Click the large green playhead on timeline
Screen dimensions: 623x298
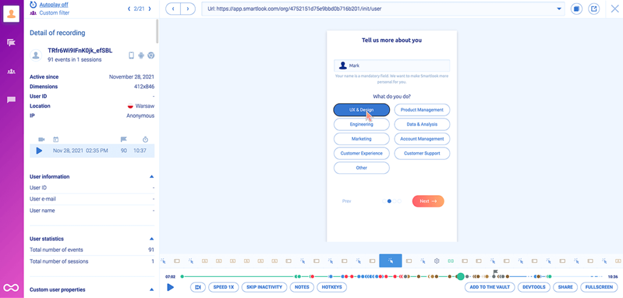click(461, 277)
